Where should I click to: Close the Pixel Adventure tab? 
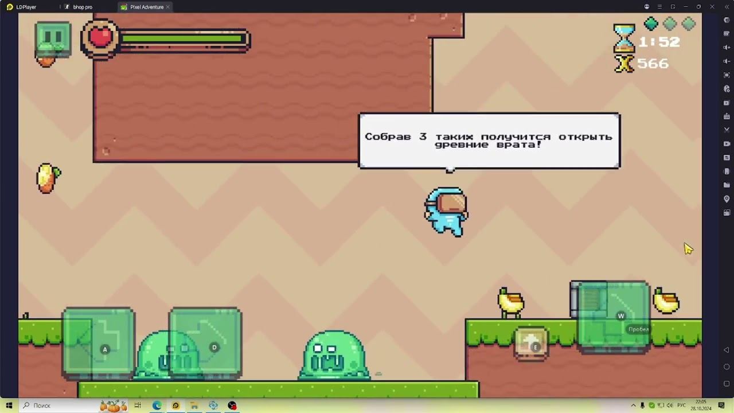click(168, 7)
